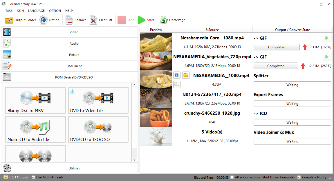Image resolution: width=334 pixels, height=181 pixels.
Task: Select Music CD to Audio File tool
Action: tap(35, 129)
